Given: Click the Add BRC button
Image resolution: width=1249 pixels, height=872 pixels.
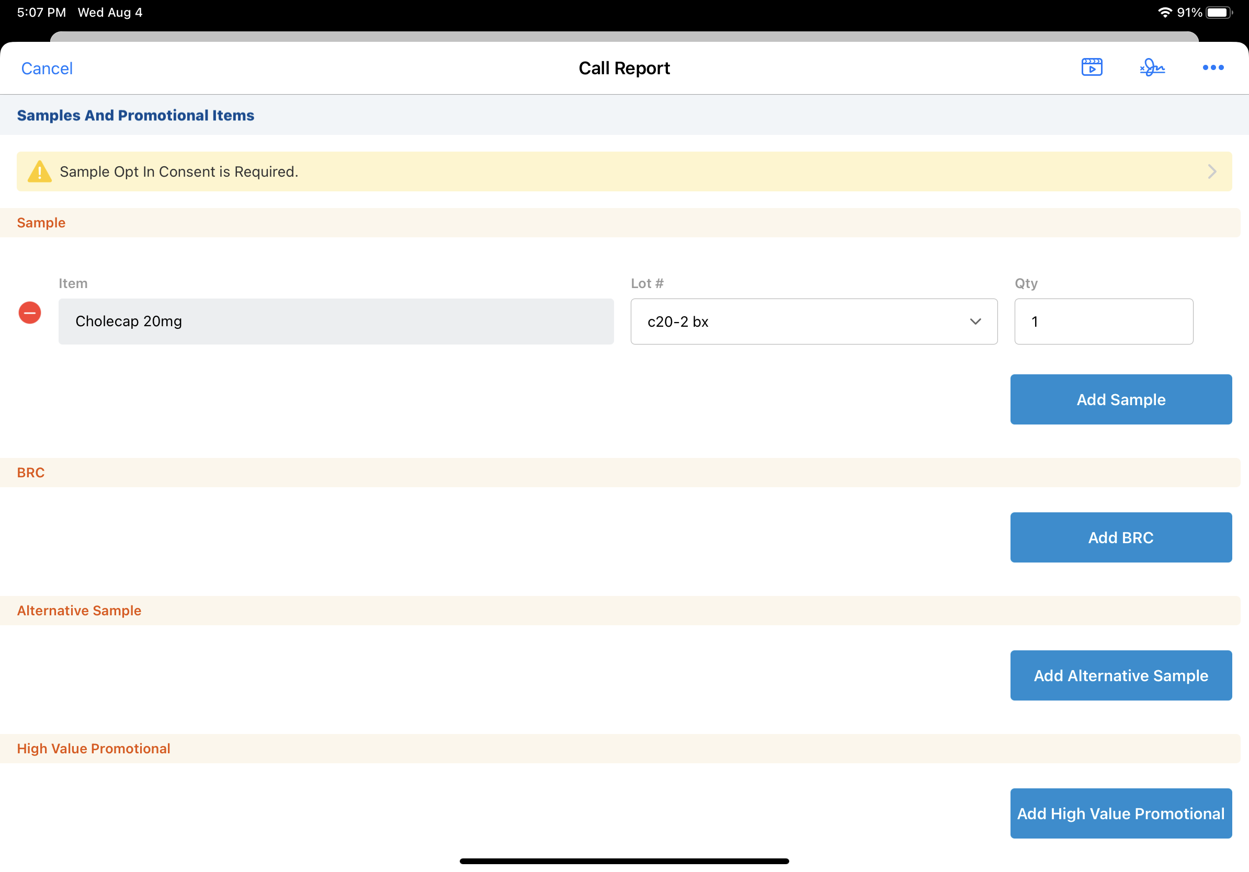Looking at the screenshot, I should point(1120,537).
